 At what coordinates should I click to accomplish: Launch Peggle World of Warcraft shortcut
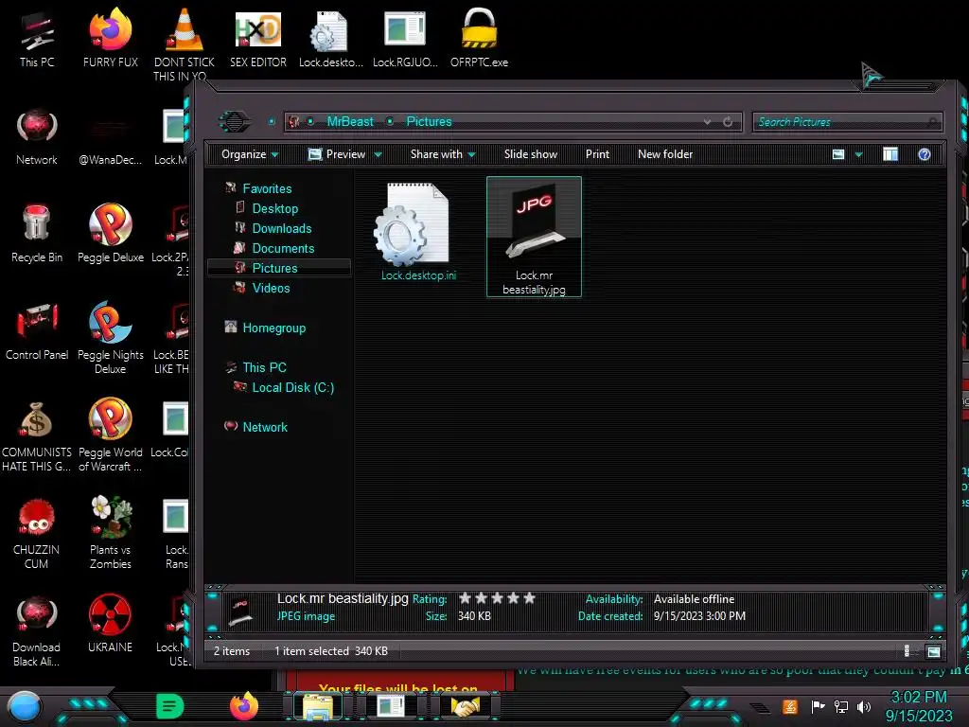[110, 435]
